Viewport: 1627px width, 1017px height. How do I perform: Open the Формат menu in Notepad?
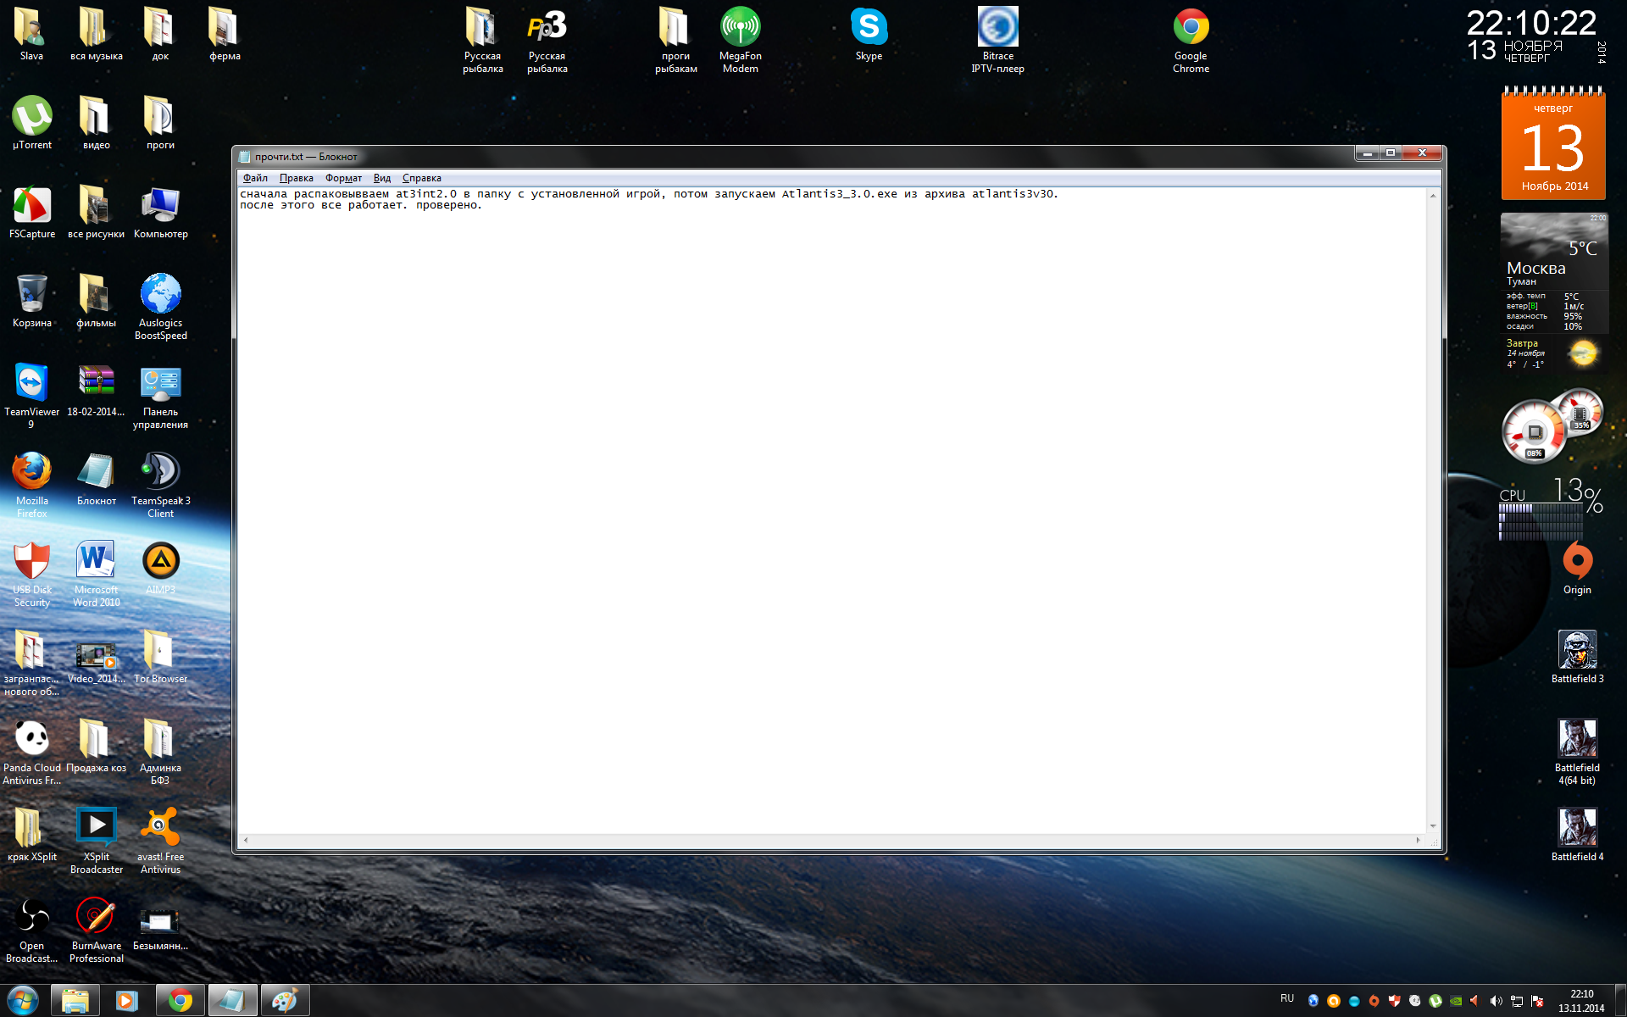point(343,178)
